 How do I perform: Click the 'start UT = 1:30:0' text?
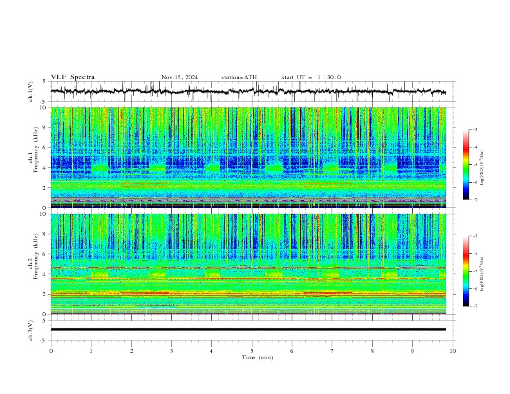coord(311,77)
